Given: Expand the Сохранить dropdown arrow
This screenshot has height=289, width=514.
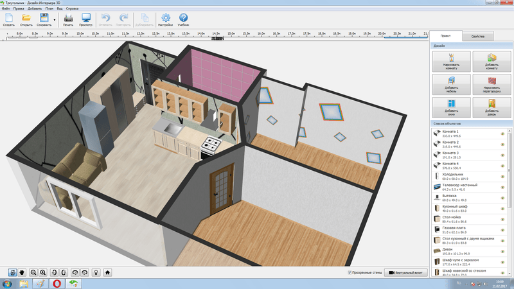Looking at the screenshot, I should point(55,20).
